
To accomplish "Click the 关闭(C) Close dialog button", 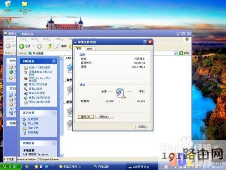I will (x=143, y=127).
